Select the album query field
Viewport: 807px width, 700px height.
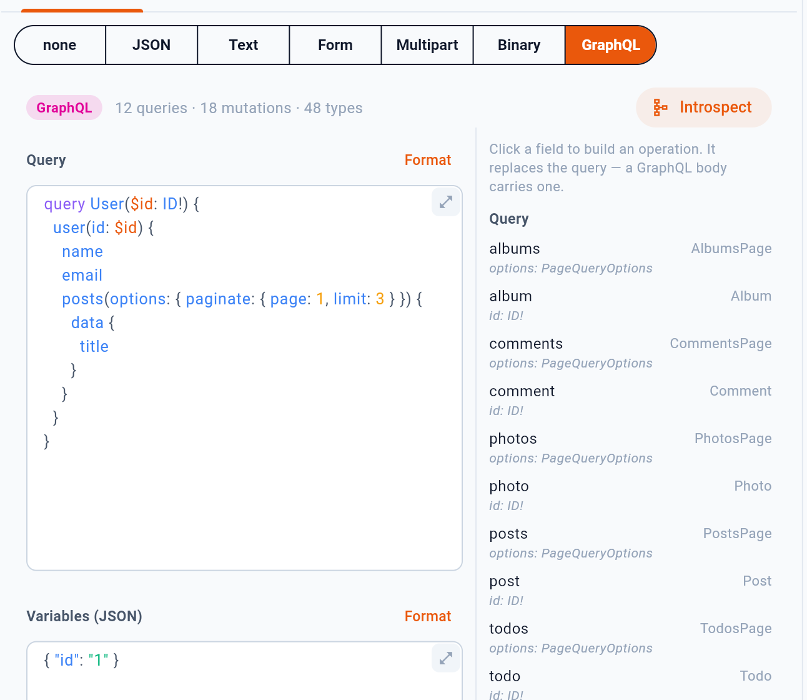630,305
